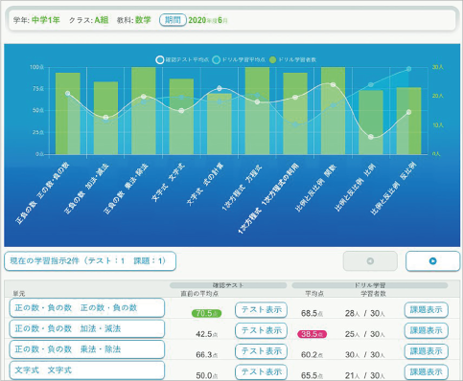Click green bar for 1次方程式 方程式
Viewport: 463px width, 381px height.
[257, 111]
